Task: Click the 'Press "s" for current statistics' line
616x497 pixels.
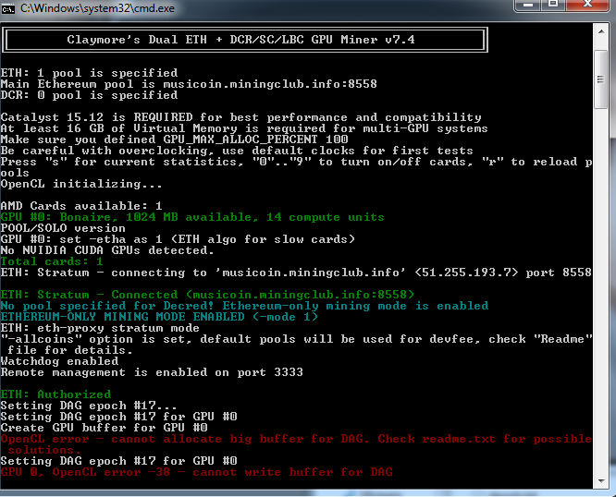Action: (296, 167)
